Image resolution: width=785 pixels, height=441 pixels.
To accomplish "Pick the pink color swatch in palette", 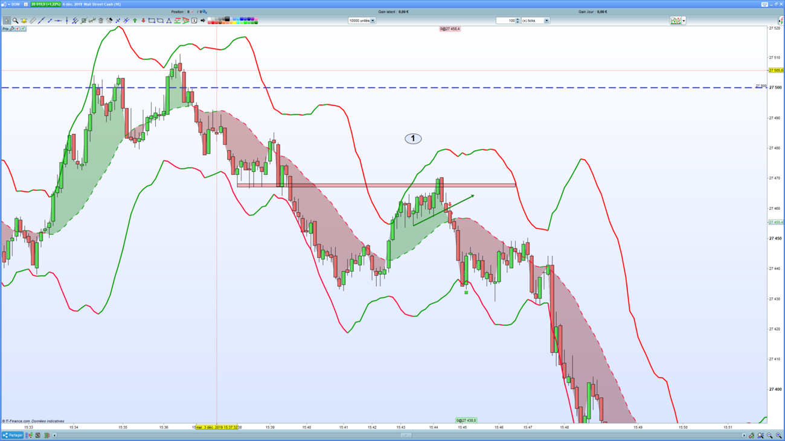I will click(256, 19).
